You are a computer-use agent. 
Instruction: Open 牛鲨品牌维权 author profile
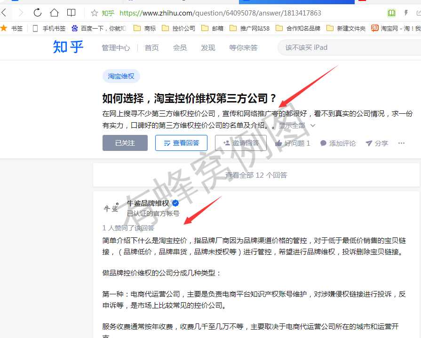(148, 204)
